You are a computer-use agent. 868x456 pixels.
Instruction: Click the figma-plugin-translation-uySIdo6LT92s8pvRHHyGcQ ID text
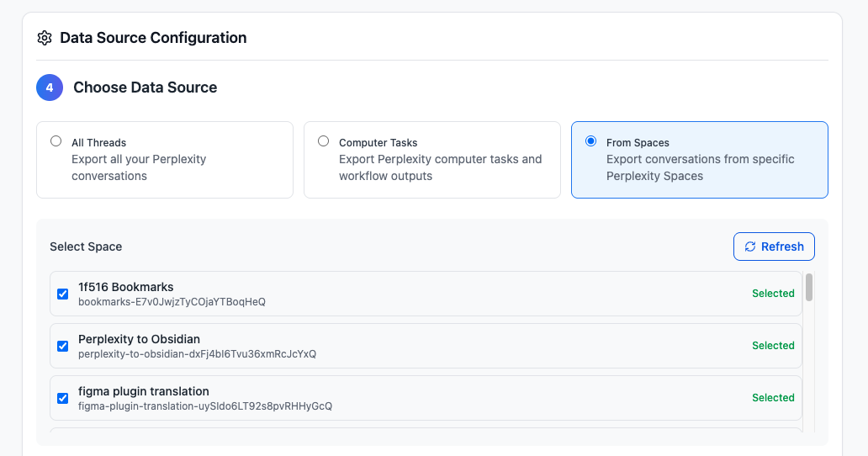coord(205,406)
